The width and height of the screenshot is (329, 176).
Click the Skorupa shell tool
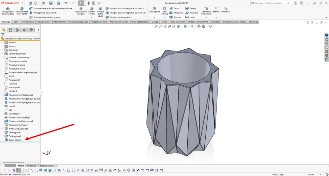pyautogui.click(x=175, y=17)
